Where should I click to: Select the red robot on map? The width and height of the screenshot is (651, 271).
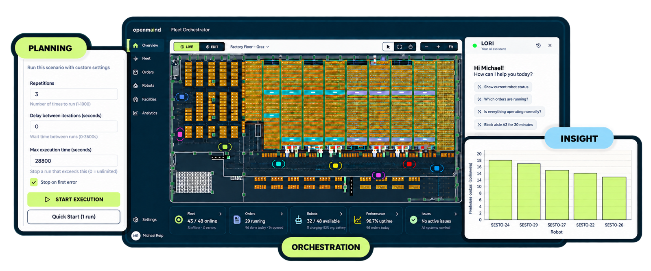click(409, 164)
